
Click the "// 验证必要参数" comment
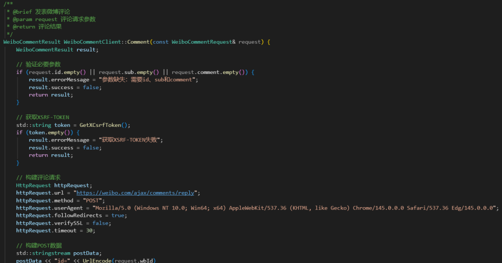tap(38, 65)
